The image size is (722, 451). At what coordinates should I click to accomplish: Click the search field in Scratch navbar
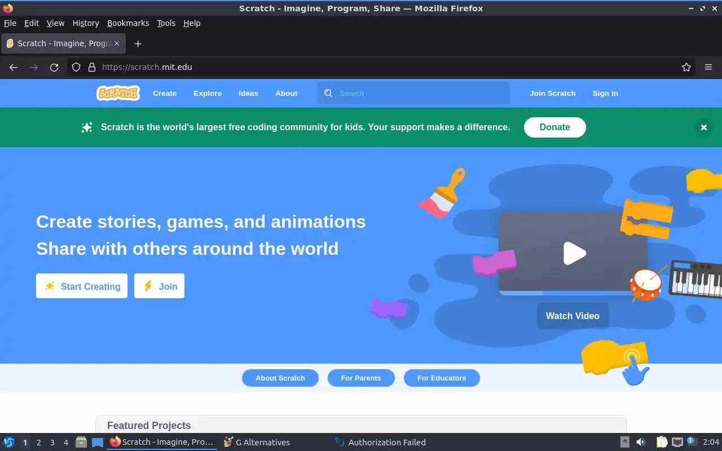(413, 94)
